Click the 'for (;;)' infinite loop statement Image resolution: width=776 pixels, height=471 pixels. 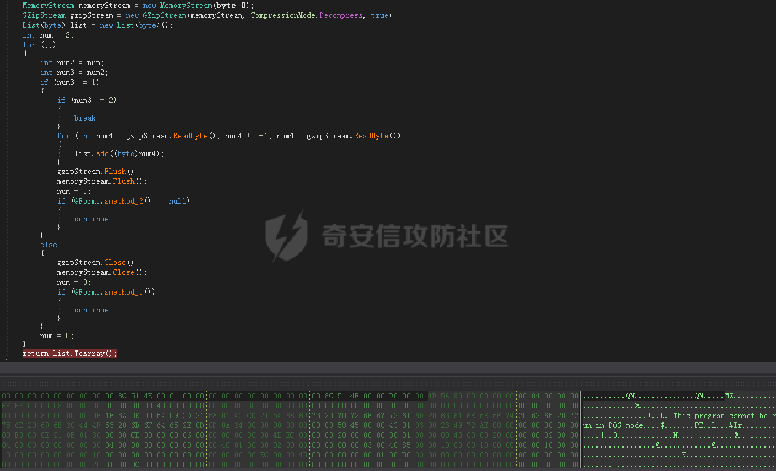coord(39,45)
